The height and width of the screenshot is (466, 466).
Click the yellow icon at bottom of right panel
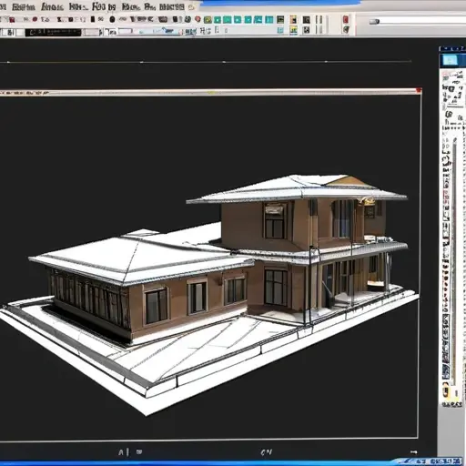(445, 390)
